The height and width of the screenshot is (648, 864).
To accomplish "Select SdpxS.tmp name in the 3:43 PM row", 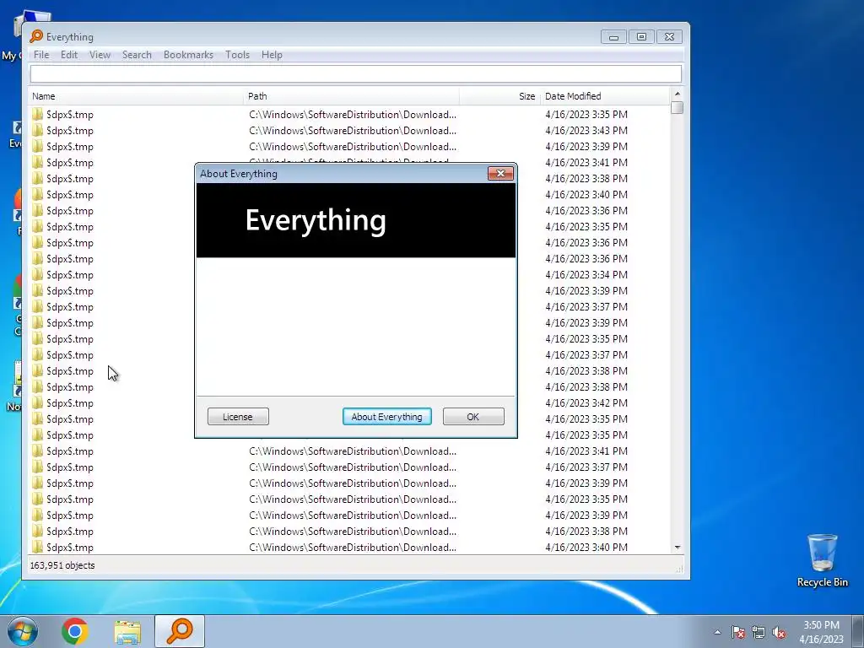I will click(70, 131).
